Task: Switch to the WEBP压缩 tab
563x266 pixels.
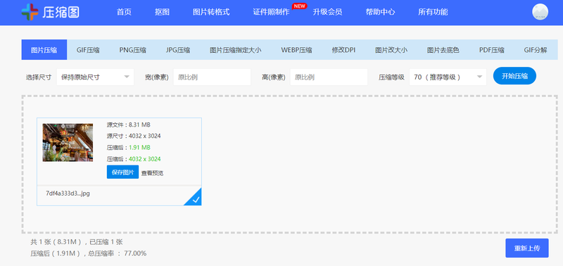Action: 296,50
